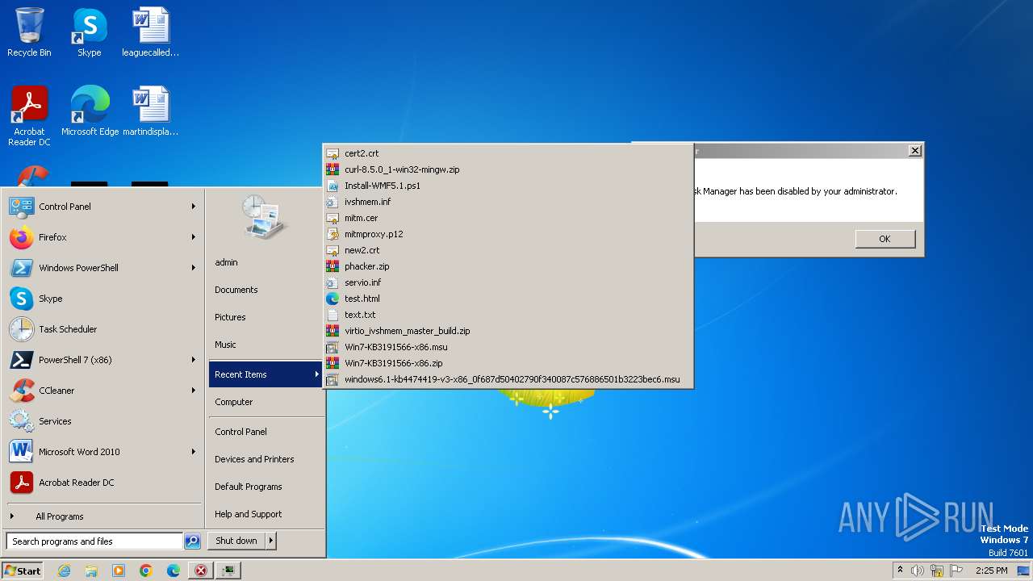Expand Firefox jump list arrow
The image size is (1033, 581).
194,237
